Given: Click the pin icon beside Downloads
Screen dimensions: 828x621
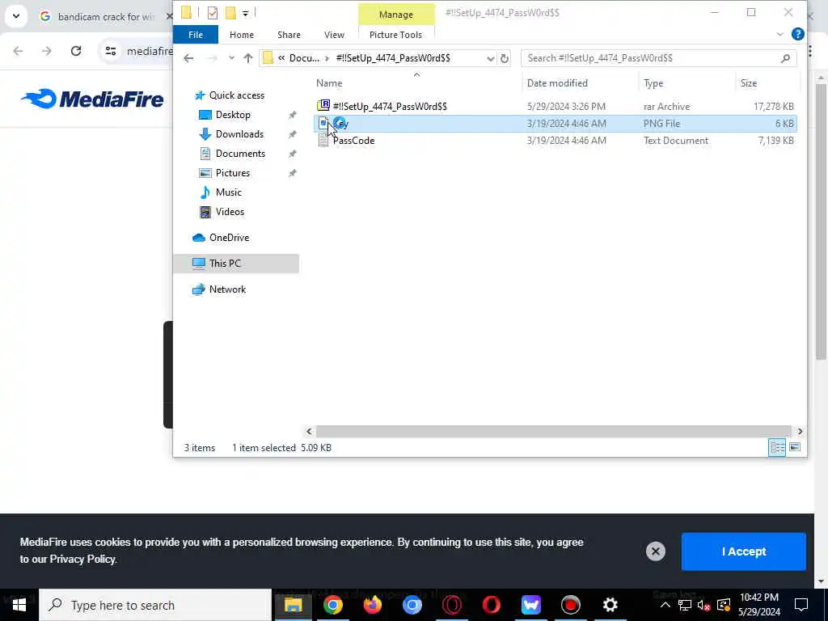Looking at the screenshot, I should (x=292, y=134).
